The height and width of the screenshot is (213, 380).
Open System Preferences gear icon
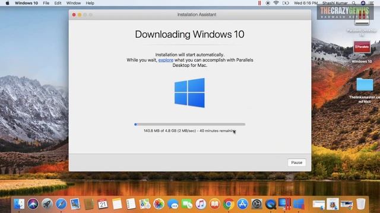[256, 204]
